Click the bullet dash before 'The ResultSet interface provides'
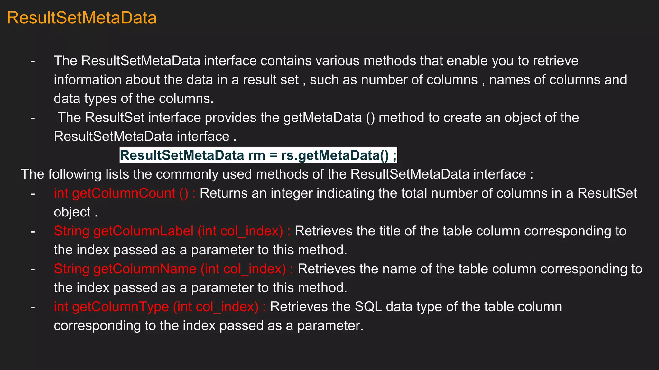The height and width of the screenshot is (370, 659). (x=32, y=118)
